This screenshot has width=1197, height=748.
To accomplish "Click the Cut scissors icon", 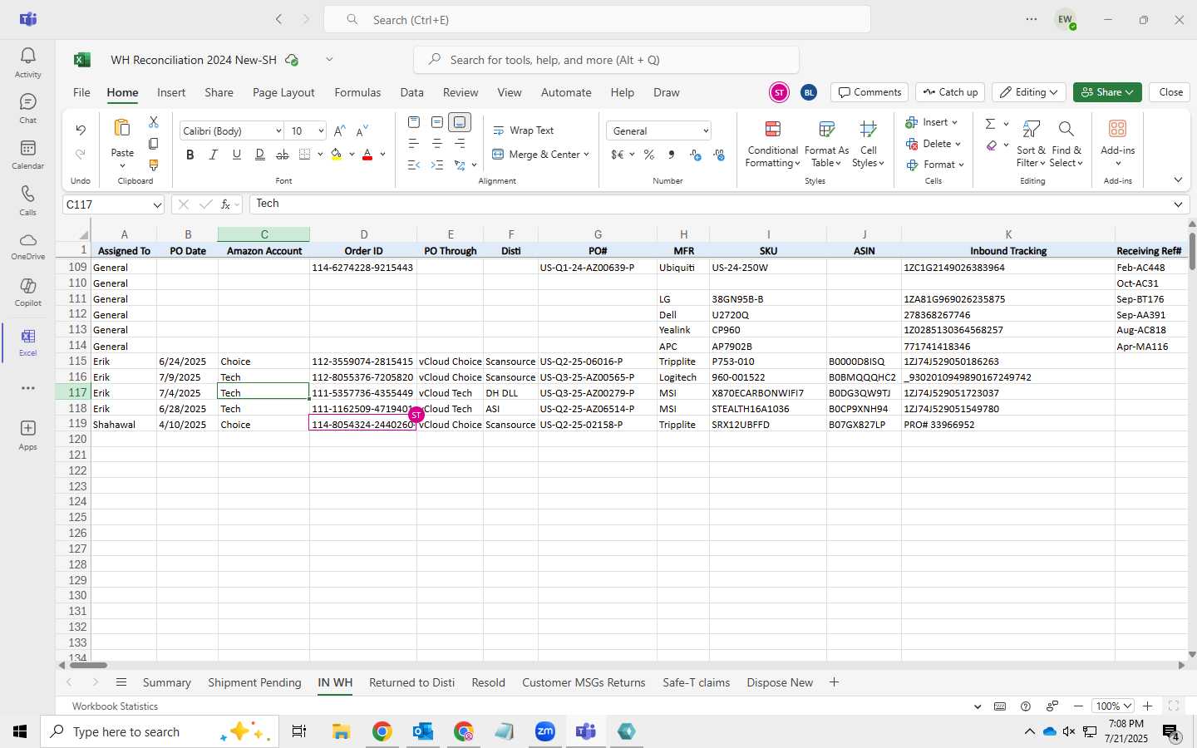I will pyautogui.click(x=153, y=122).
